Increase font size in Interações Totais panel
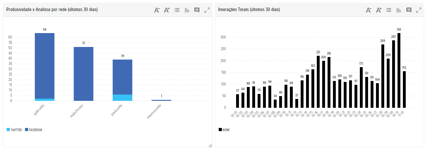Image resolution: width=426 pixels, height=150 pixels. 379,10
